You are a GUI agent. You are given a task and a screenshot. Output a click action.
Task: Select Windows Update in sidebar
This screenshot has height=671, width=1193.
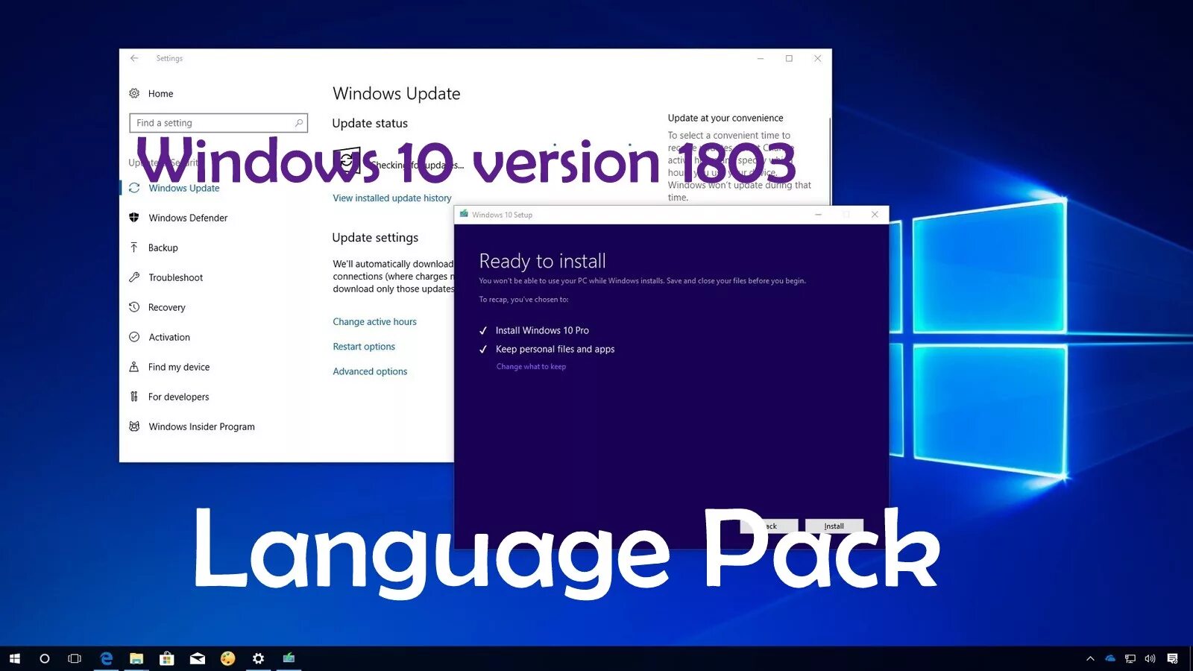coord(183,188)
